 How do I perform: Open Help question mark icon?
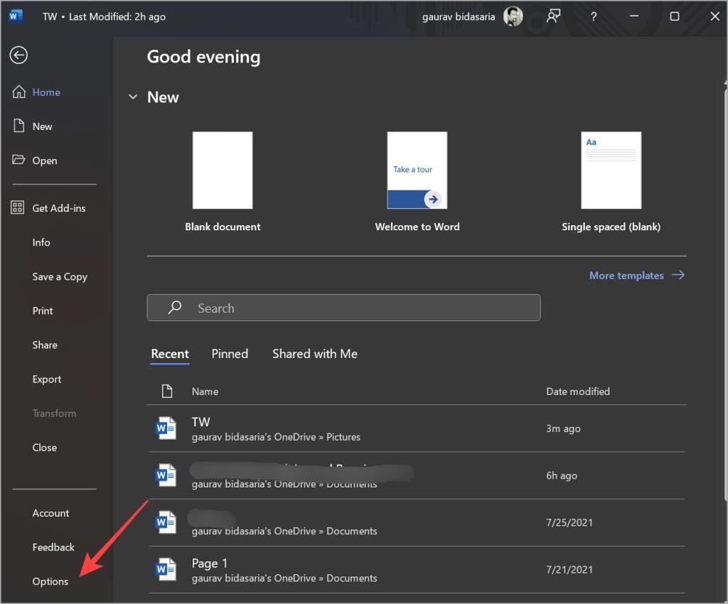tap(594, 17)
